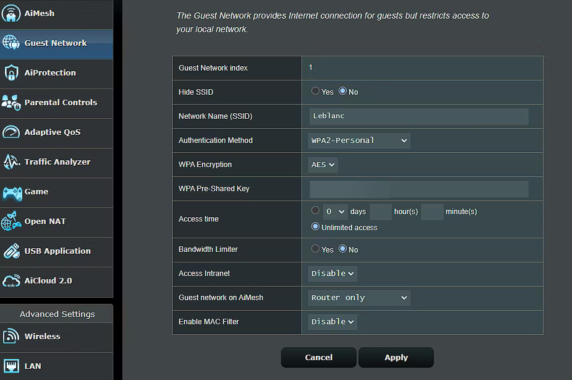
Task: Select the AiCloud 2.0 cloud icon
Action: pos(11,280)
